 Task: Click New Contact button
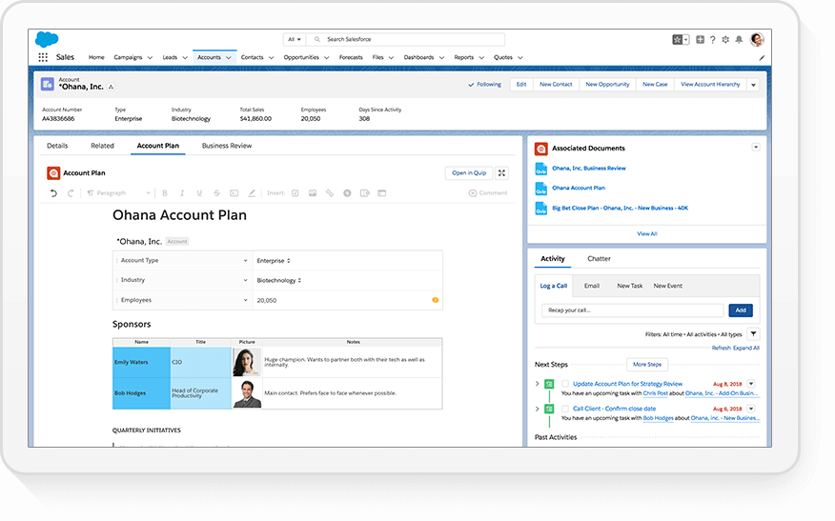556,85
